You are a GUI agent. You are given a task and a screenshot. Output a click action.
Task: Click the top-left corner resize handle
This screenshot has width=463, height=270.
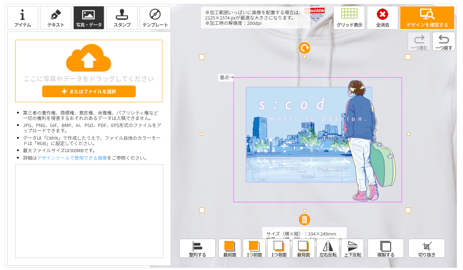(202, 57)
